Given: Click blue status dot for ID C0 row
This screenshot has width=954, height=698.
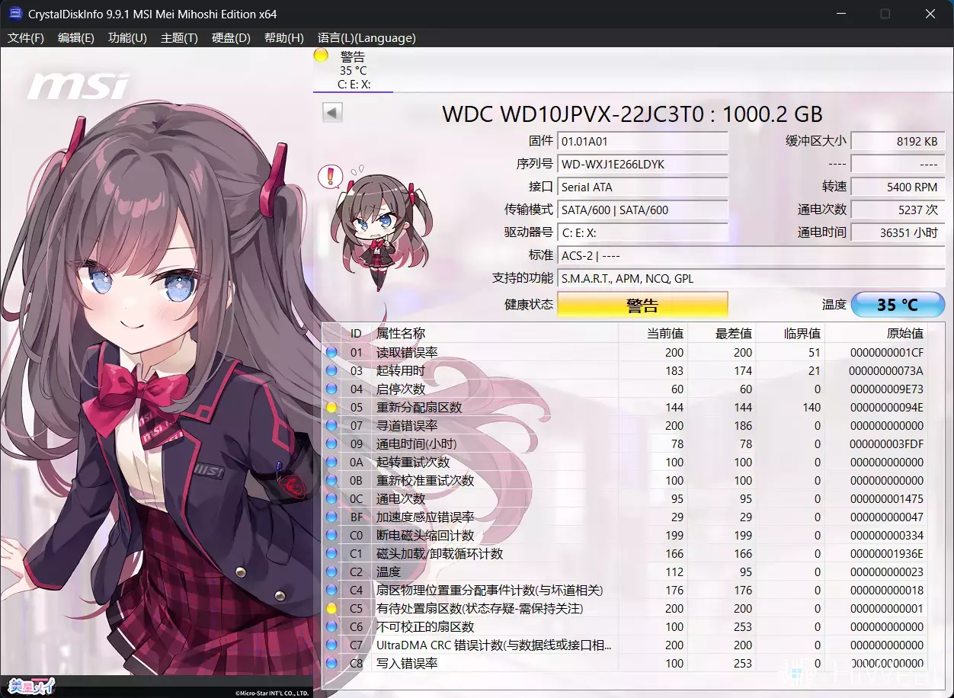Looking at the screenshot, I should 331,535.
